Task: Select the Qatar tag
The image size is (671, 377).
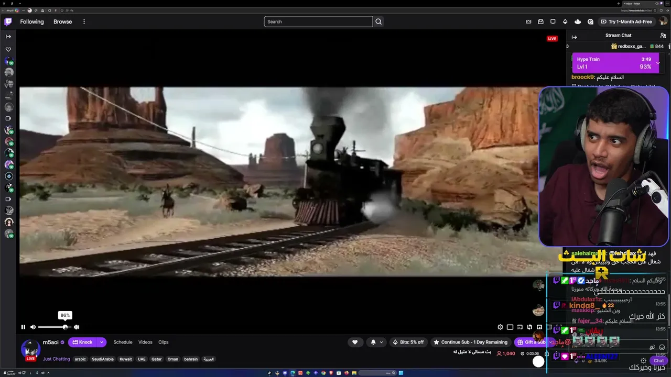Action: coord(157,359)
